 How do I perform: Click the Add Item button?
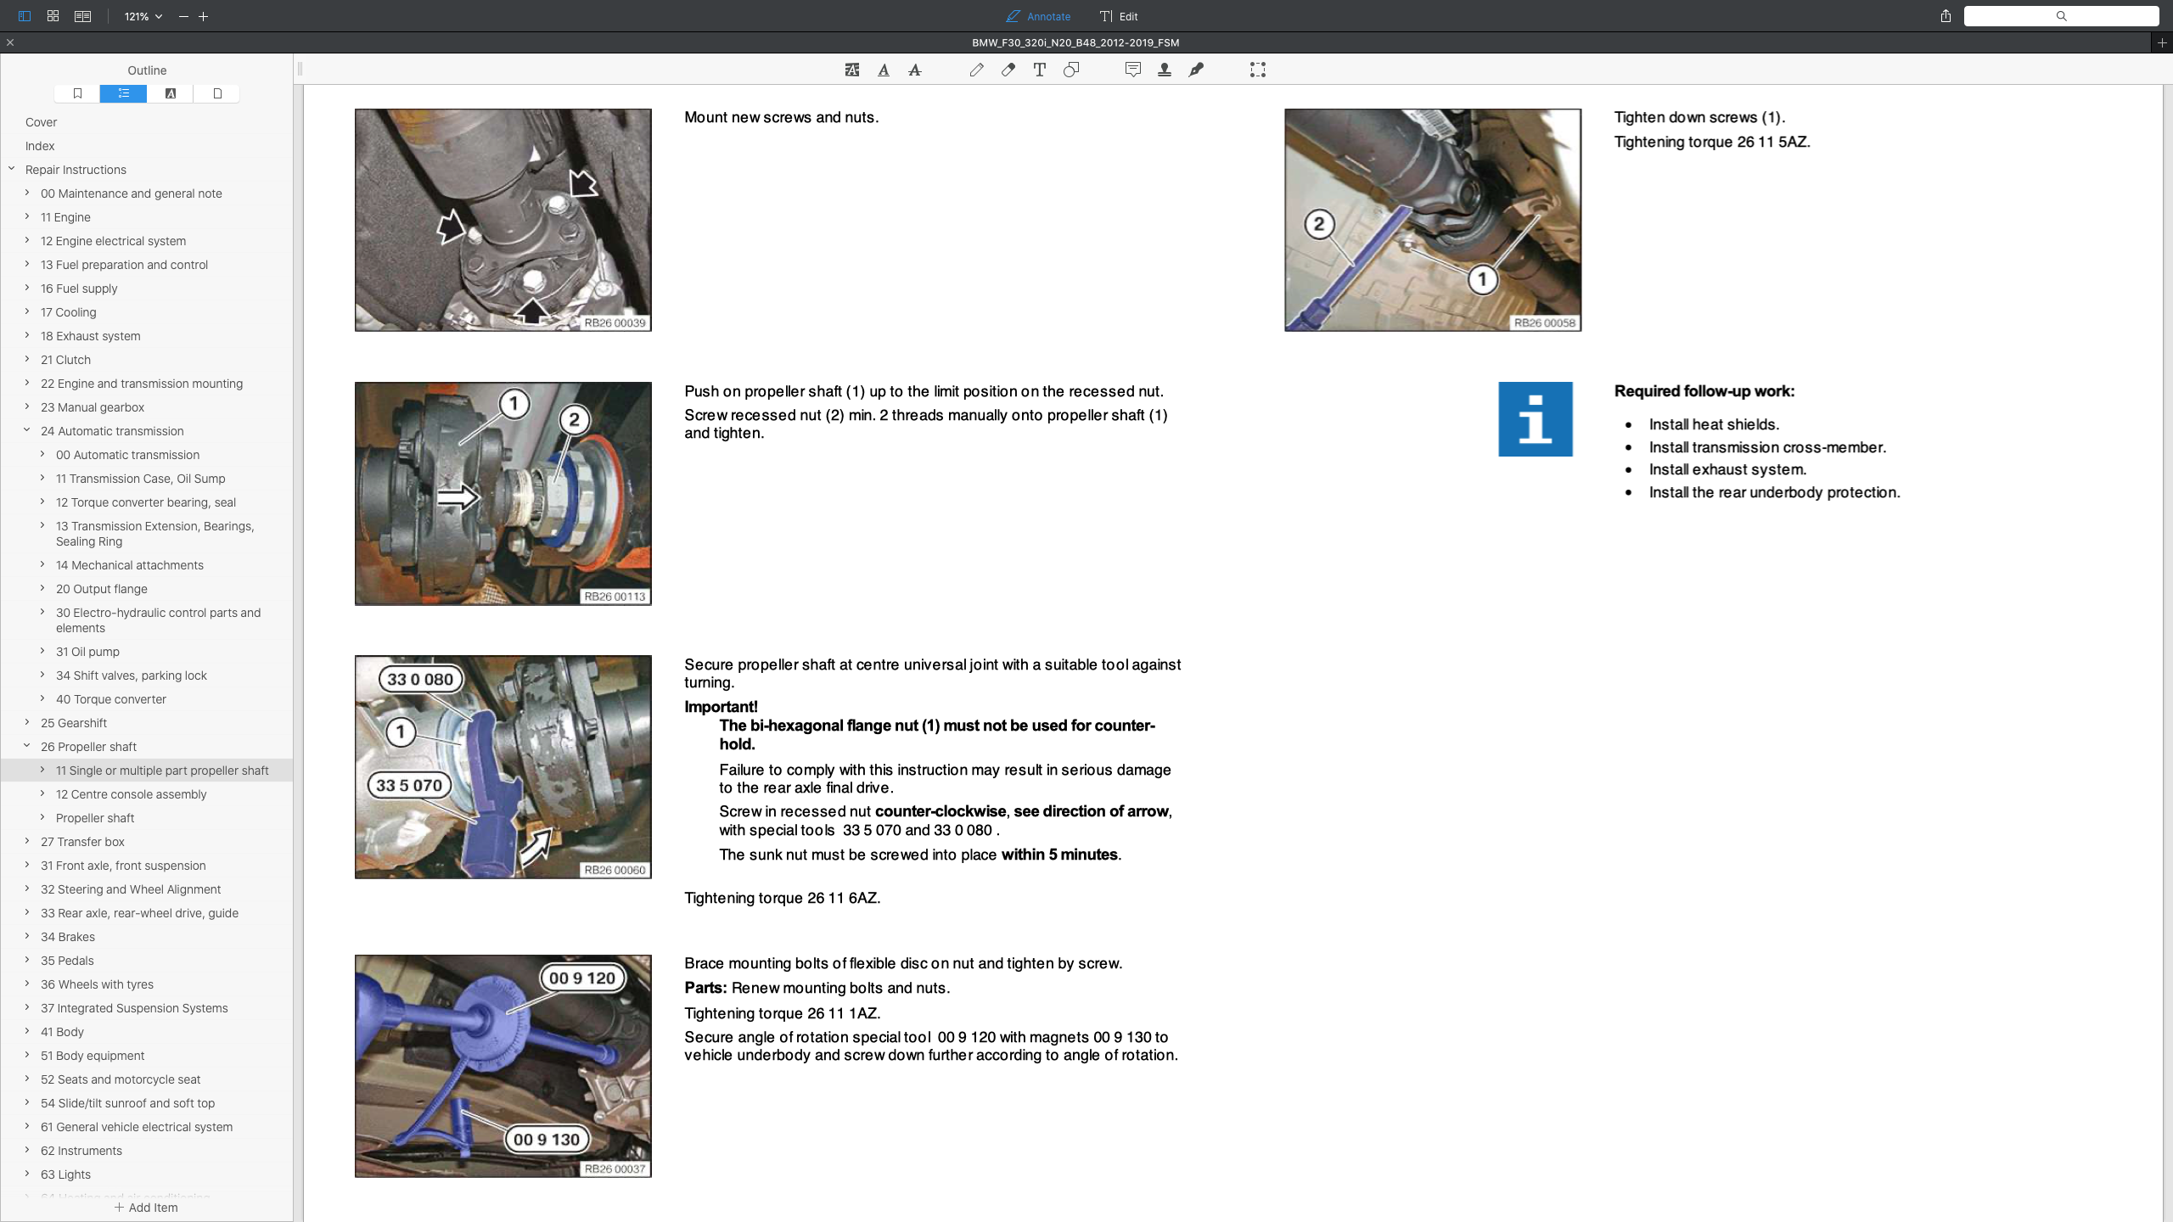(x=147, y=1208)
